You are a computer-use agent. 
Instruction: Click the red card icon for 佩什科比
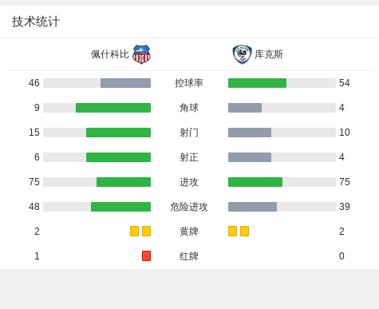tap(146, 256)
